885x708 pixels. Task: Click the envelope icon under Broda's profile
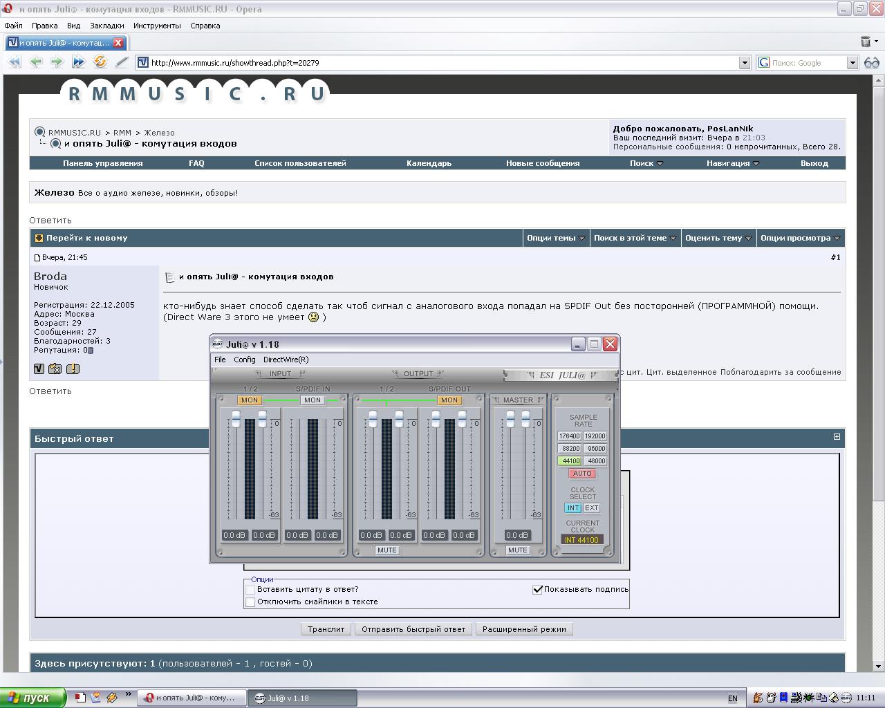[x=55, y=369]
